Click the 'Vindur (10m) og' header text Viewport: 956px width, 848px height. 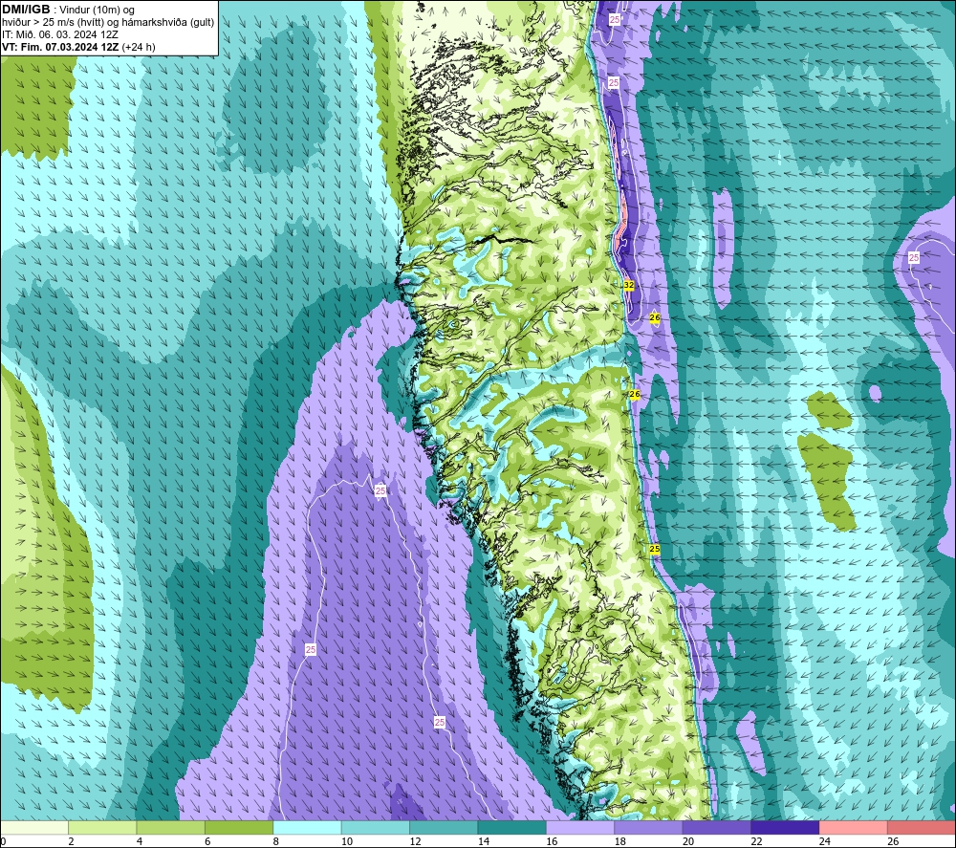97,10
